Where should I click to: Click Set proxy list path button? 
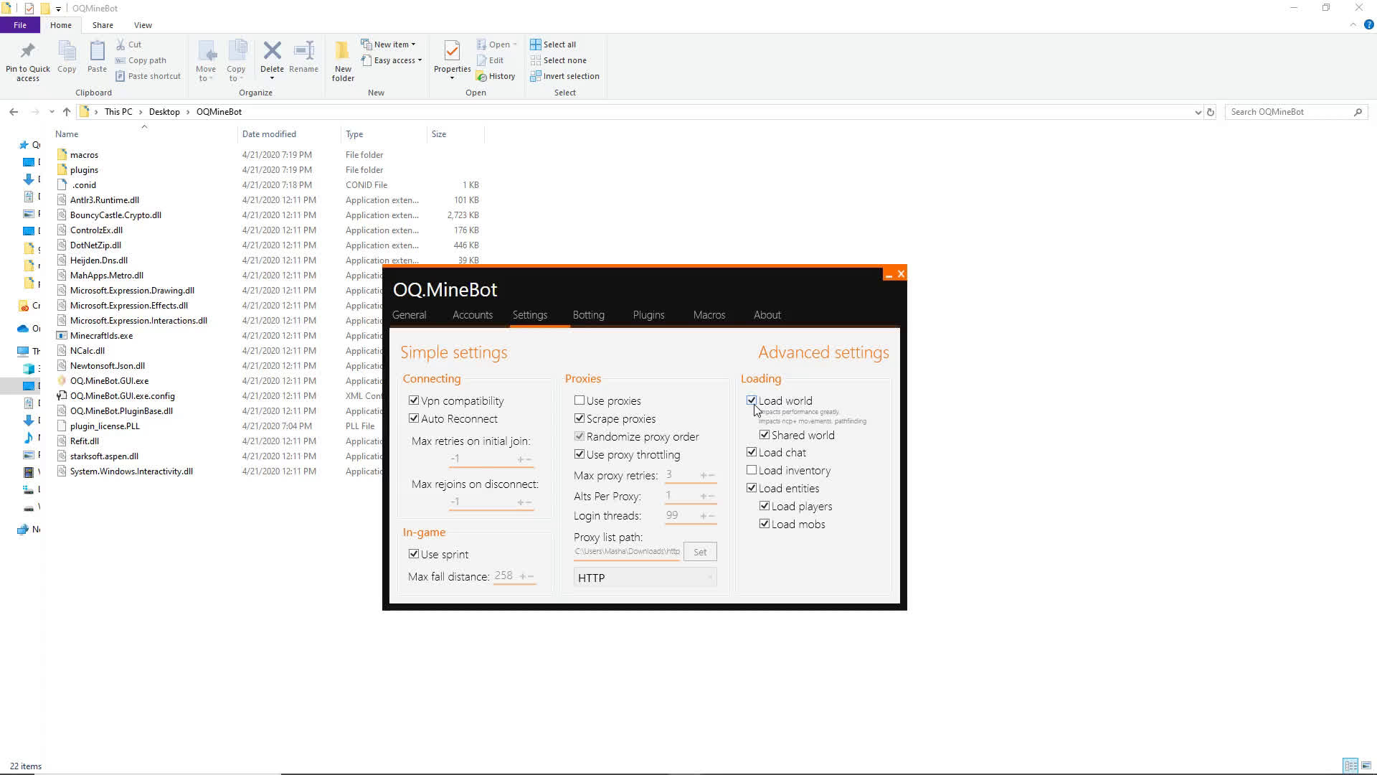pos(700,552)
